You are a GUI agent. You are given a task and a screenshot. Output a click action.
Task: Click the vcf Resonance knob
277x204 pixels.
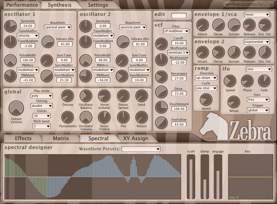(161, 77)
